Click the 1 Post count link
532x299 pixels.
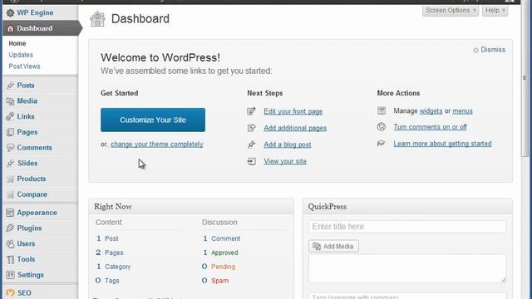point(107,238)
